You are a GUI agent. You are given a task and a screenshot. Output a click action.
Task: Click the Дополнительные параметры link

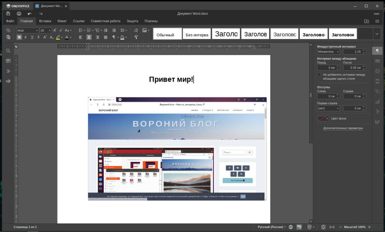343,128
